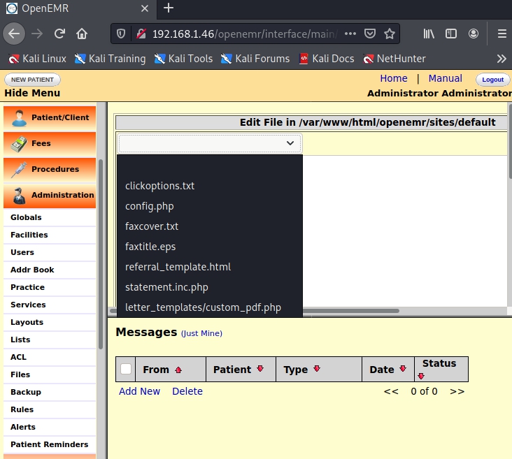Toggle the sidebar view icon
The image size is (512, 459).
(x=451, y=34)
